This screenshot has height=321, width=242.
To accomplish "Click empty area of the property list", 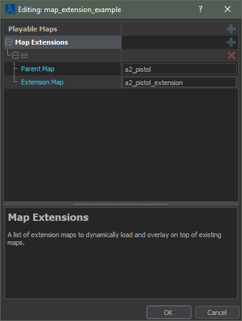I will point(120,144).
